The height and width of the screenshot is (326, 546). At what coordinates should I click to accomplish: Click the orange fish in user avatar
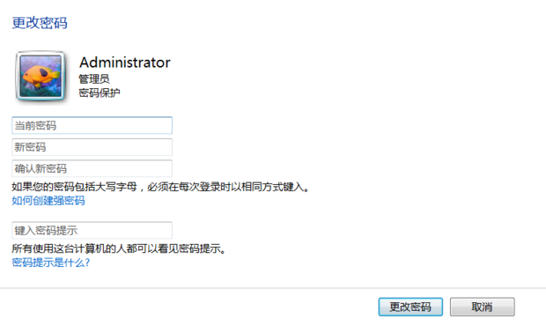tap(39, 75)
